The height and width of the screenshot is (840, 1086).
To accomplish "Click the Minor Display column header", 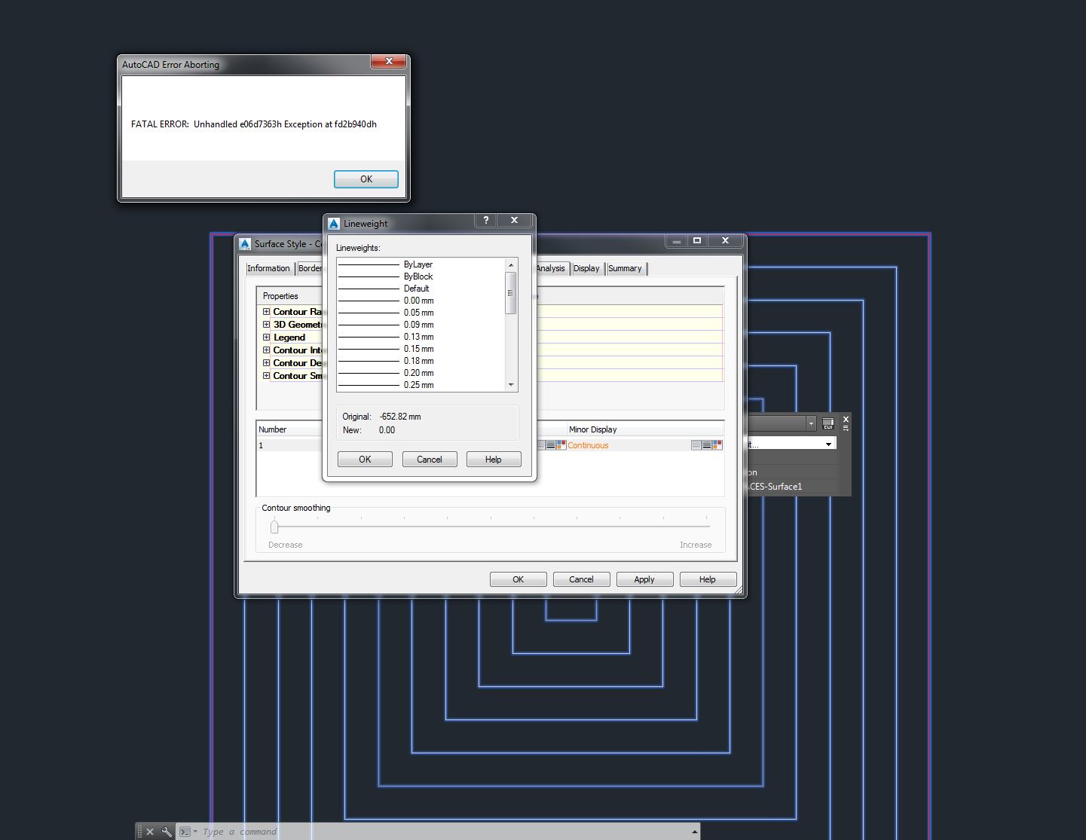I will pos(645,429).
